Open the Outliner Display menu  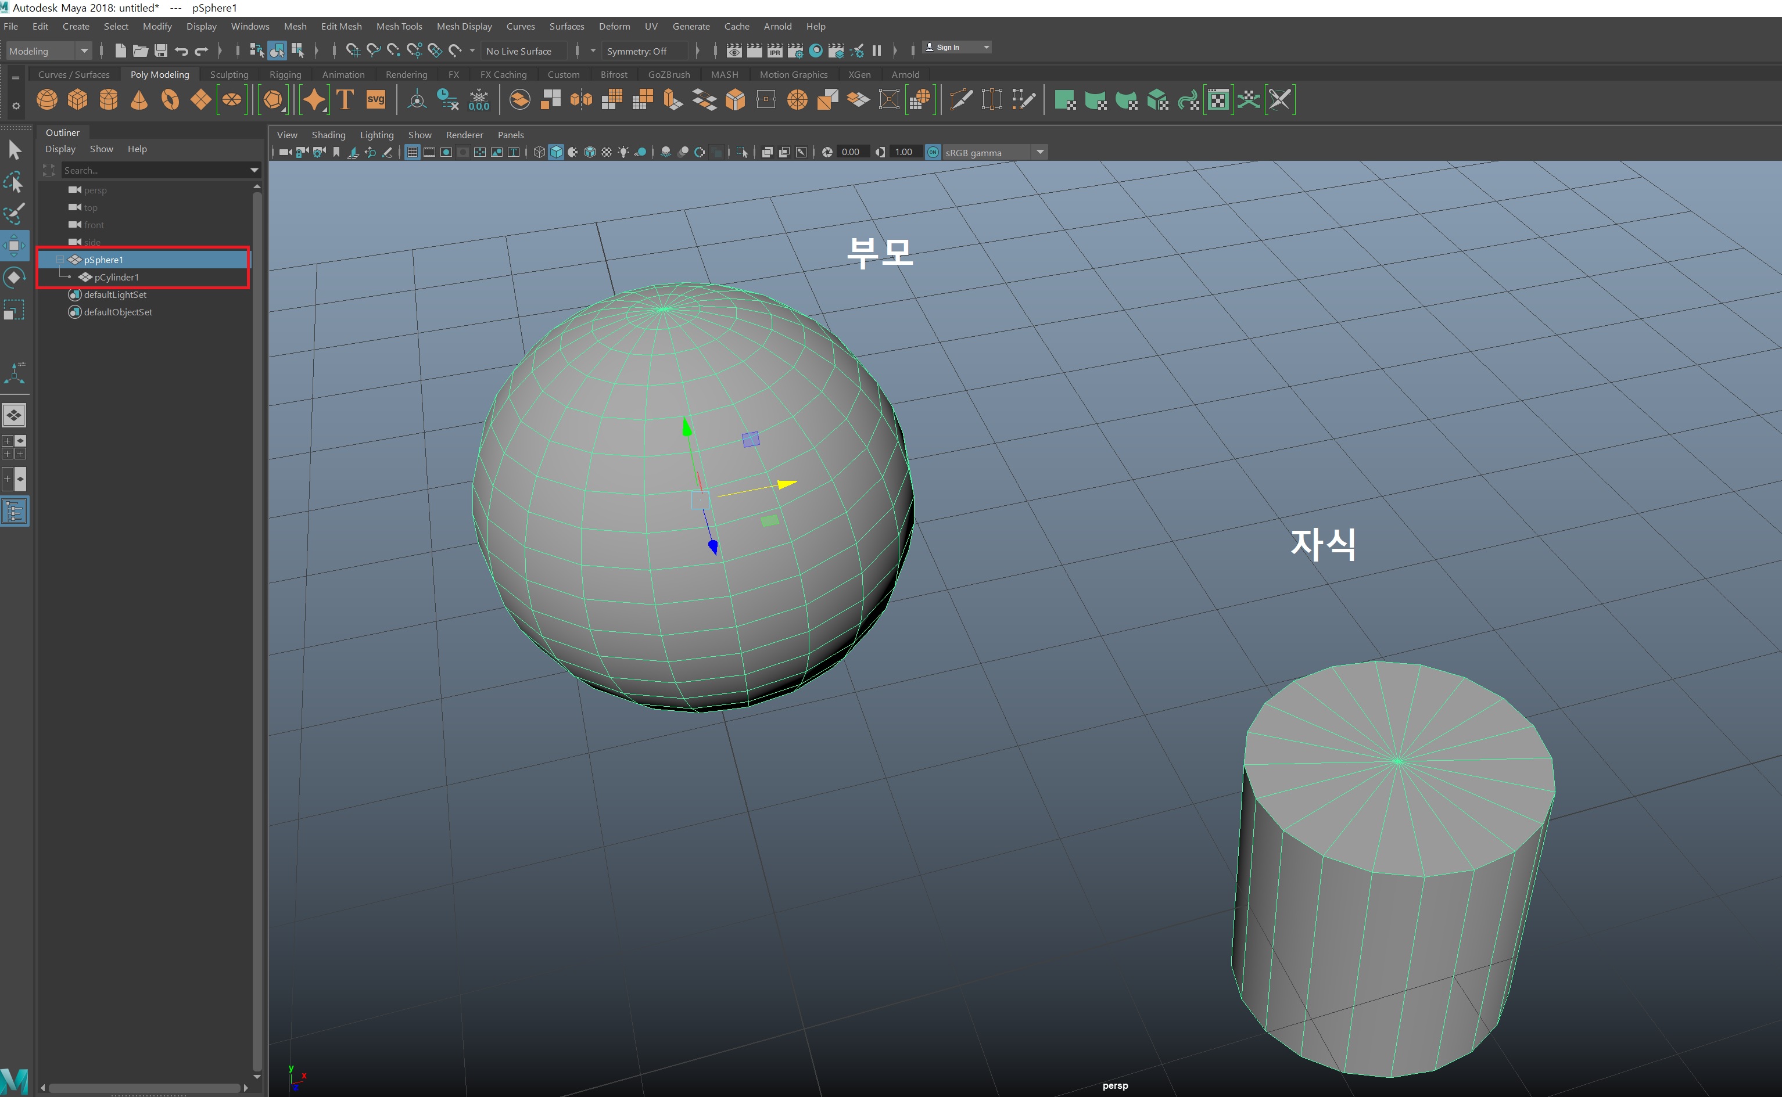click(60, 149)
